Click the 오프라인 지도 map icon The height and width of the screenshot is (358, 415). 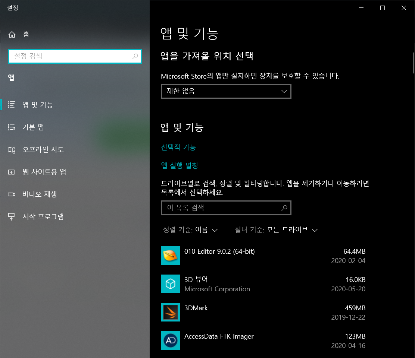pyautogui.click(x=11, y=149)
